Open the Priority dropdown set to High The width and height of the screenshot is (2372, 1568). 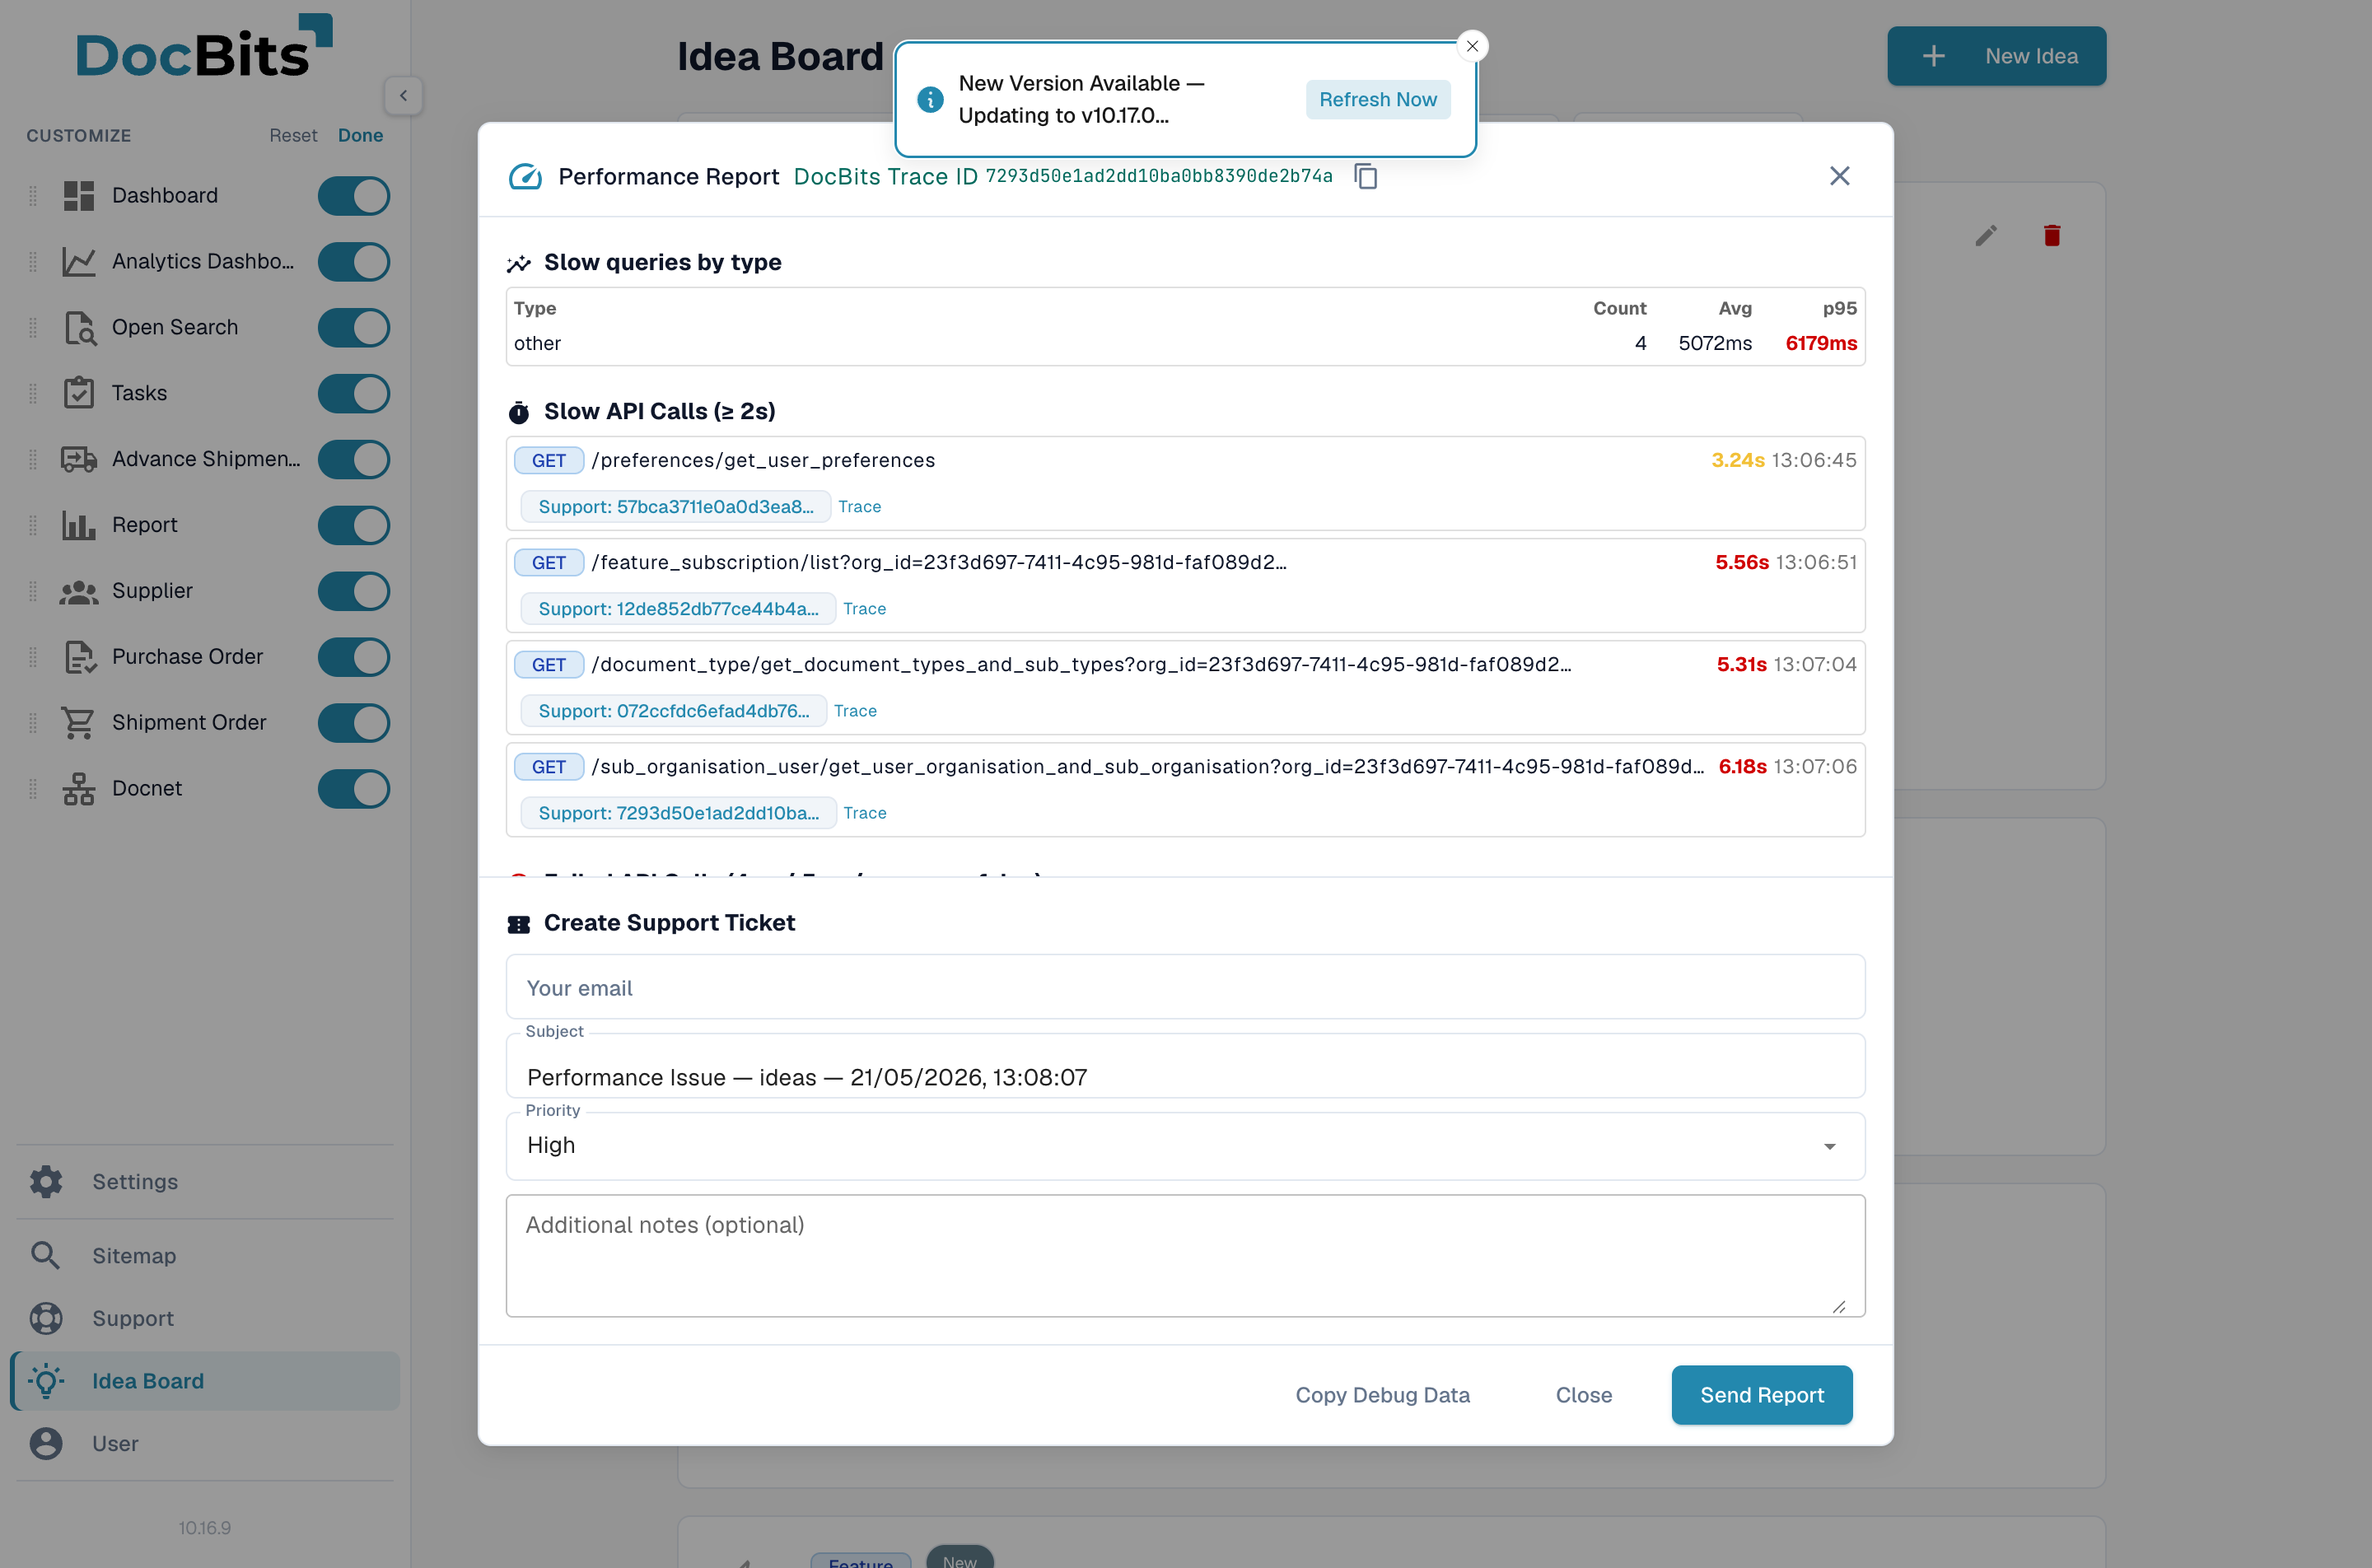click(x=1185, y=1146)
